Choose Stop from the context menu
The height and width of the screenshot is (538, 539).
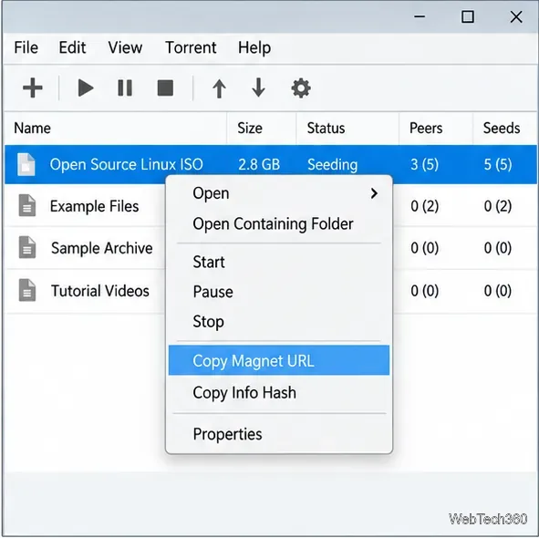279,322
